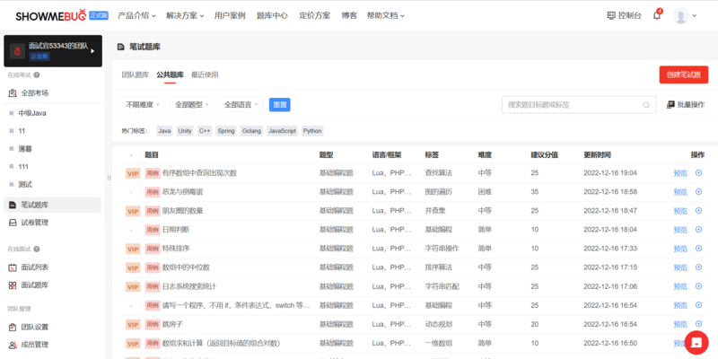718x359 pixels.
Task: Filter by the Golang hot tag
Action: (252, 131)
